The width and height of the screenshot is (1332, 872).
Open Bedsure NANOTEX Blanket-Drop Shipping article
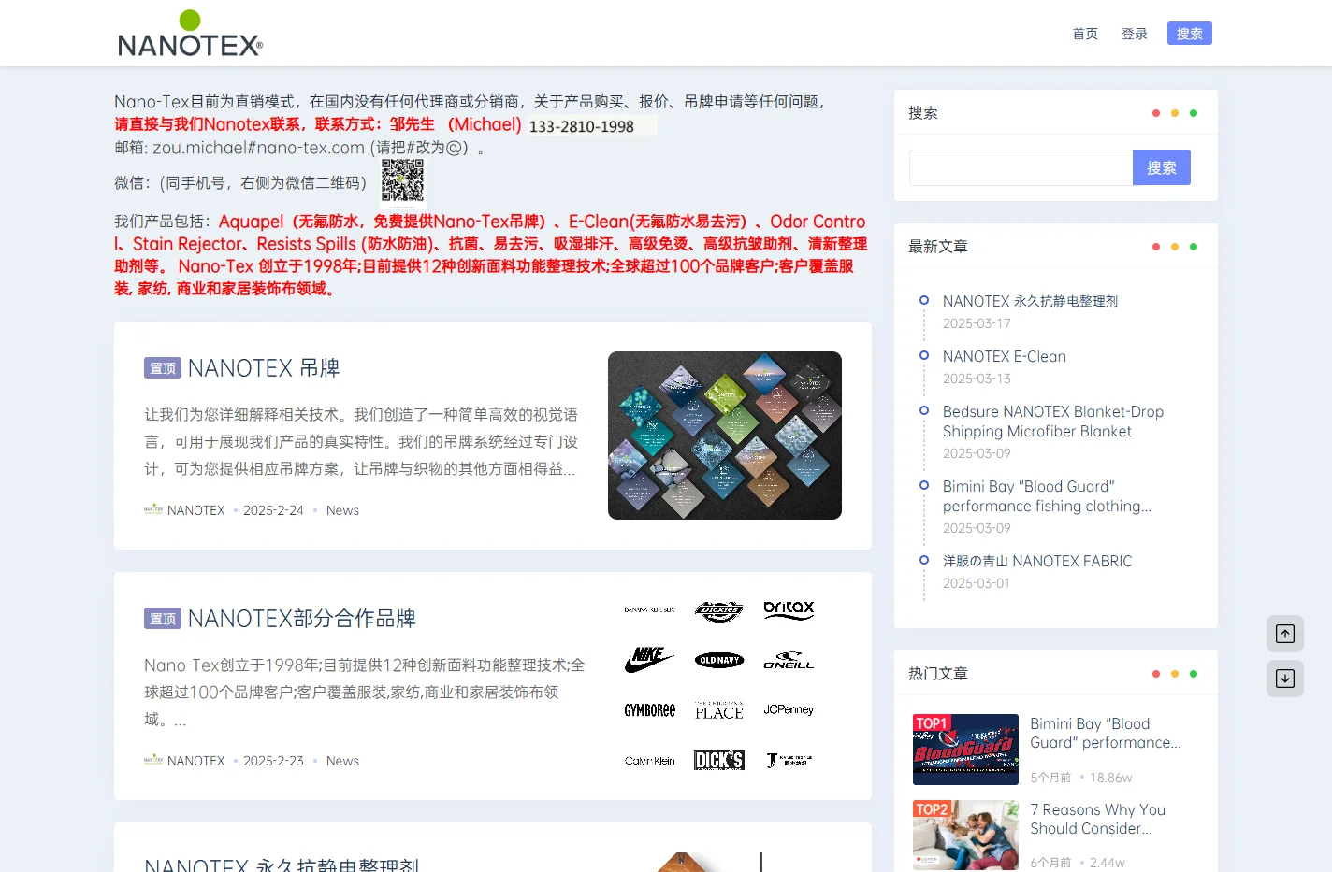click(x=1053, y=422)
